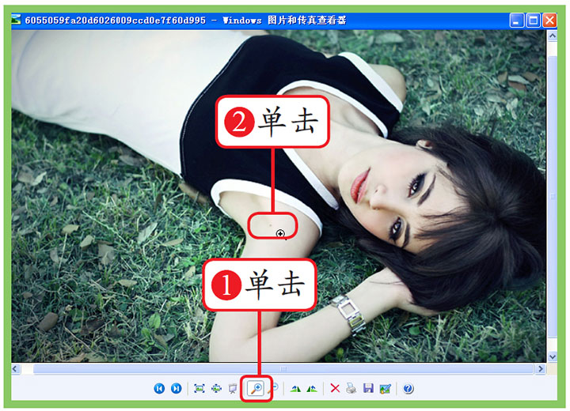The height and width of the screenshot is (411, 570).
Task: Maximize the picture viewer window
Action: [533, 20]
